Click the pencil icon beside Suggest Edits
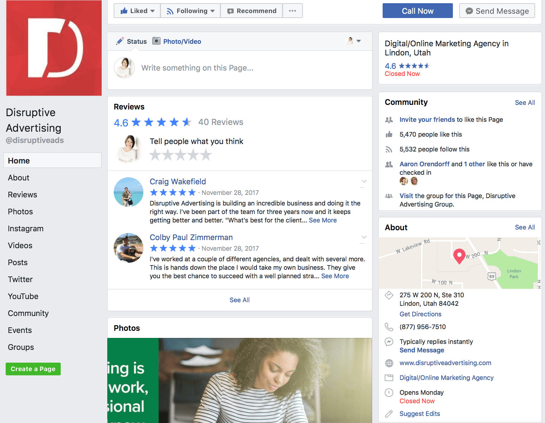 tap(389, 414)
